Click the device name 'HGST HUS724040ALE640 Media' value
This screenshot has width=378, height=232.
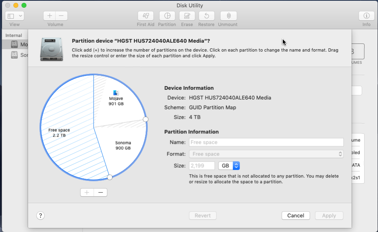[230, 98]
